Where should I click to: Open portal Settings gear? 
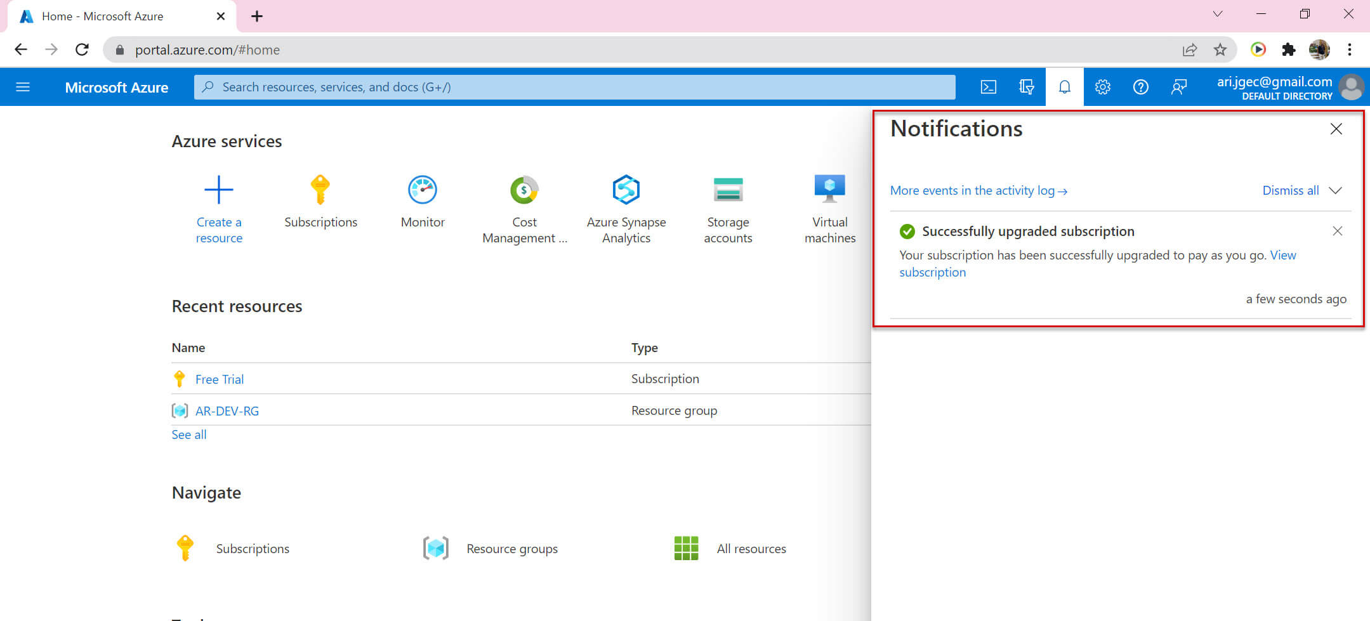coord(1102,87)
